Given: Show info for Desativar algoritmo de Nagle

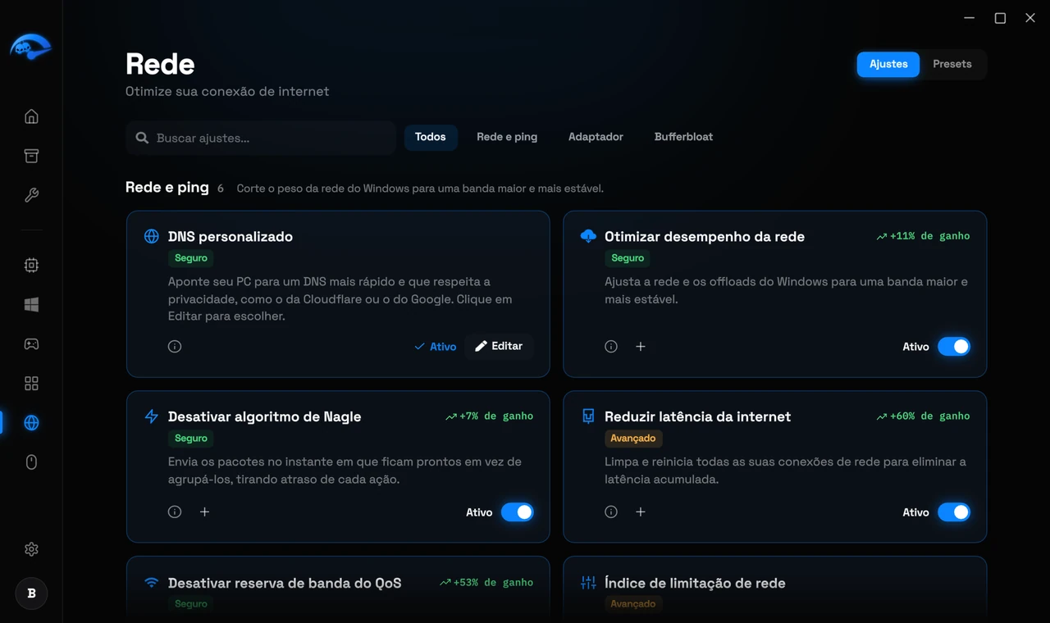Looking at the screenshot, I should 175,512.
